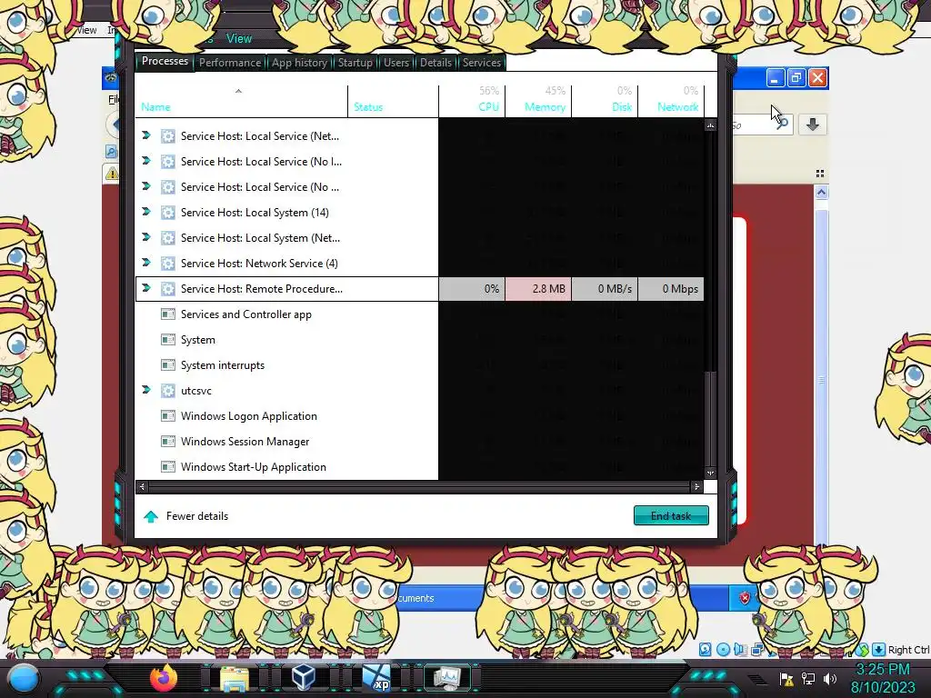This screenshot has width=931, height=698.
Task: Click the vertical scrollbar thumb in process list
Action: (710, 418)
